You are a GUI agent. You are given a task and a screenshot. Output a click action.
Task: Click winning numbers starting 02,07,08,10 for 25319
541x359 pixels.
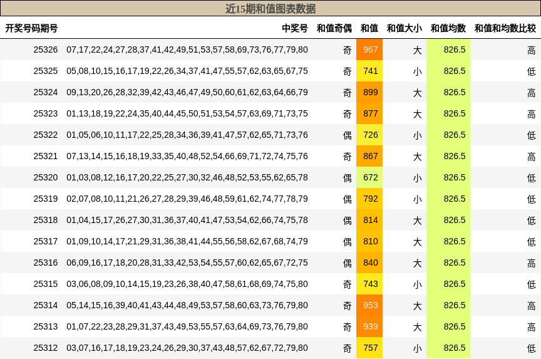187,199
